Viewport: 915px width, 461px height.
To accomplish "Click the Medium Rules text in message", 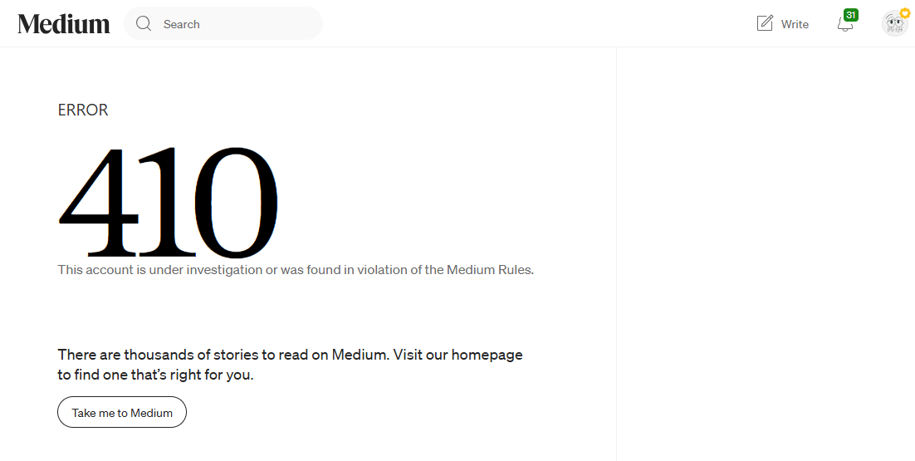I will pos(490,270).
